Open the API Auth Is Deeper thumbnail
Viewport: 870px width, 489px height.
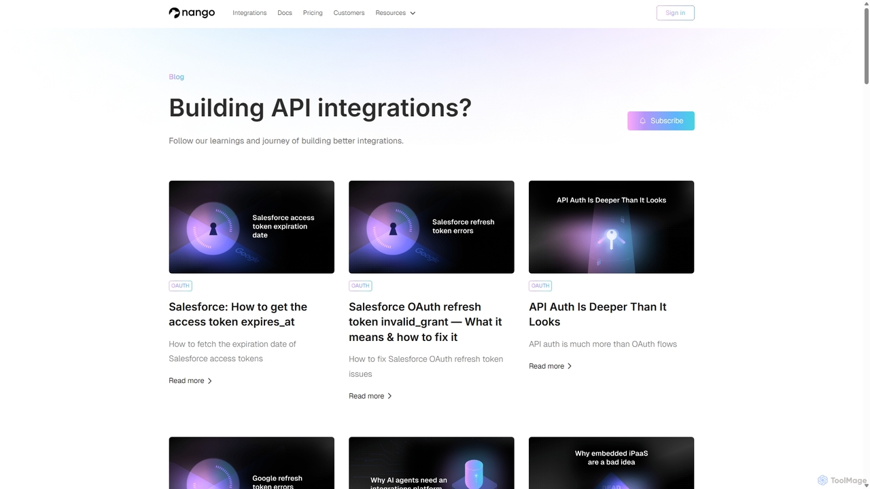[x=612, y=227]
